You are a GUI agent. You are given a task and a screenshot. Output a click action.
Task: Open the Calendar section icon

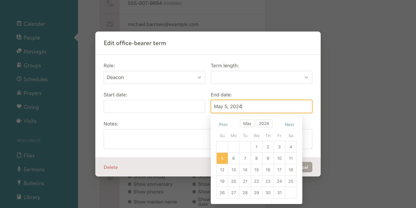pos(19,24)
